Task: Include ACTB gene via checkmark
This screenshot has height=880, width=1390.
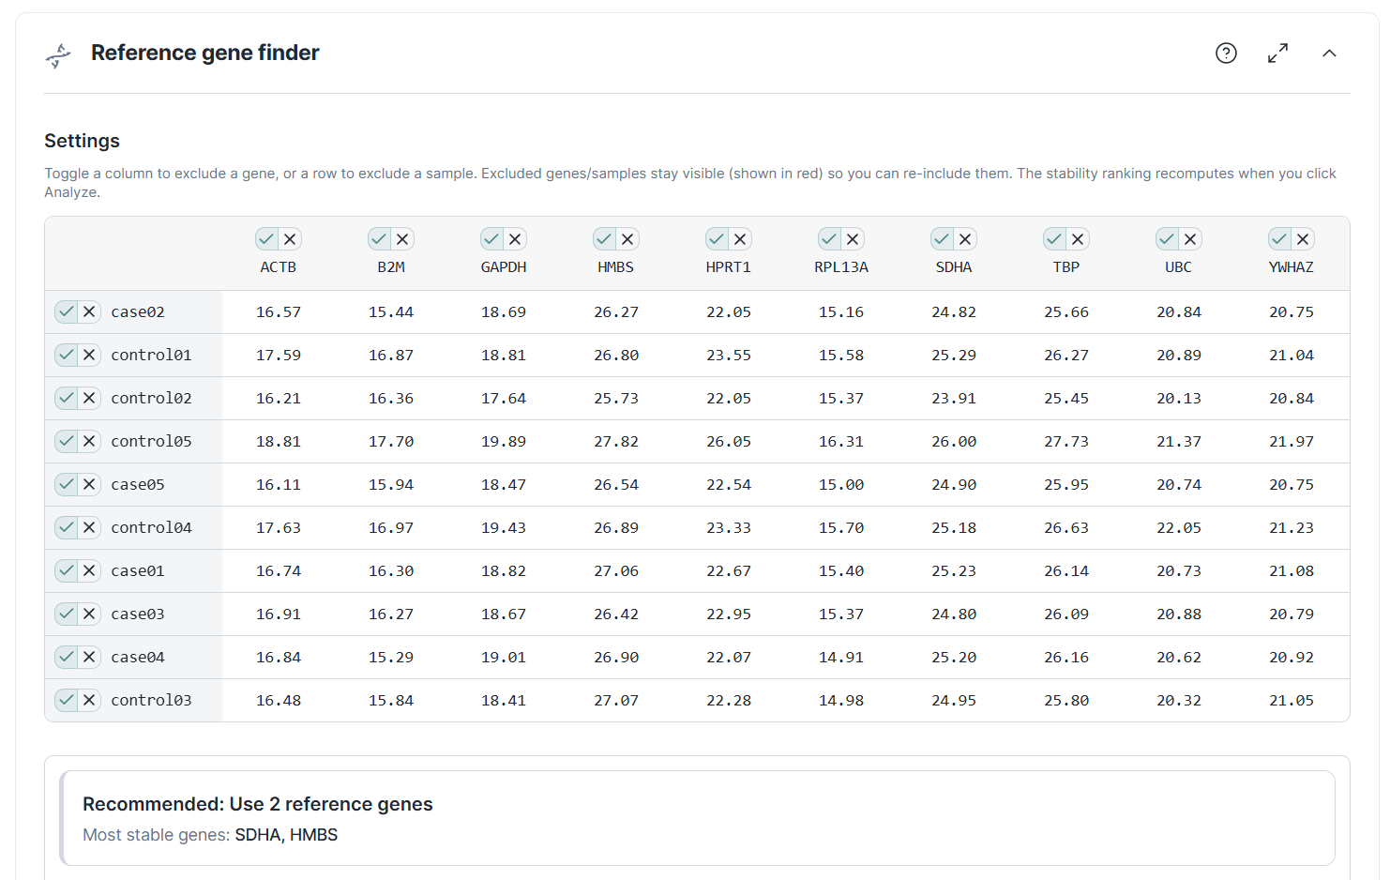Action: [267, 239]
